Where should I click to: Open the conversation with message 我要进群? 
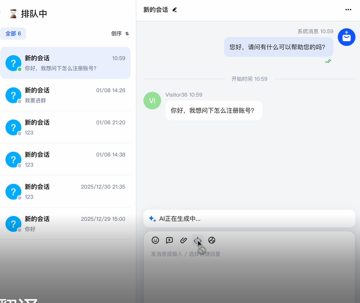[65, 95]
